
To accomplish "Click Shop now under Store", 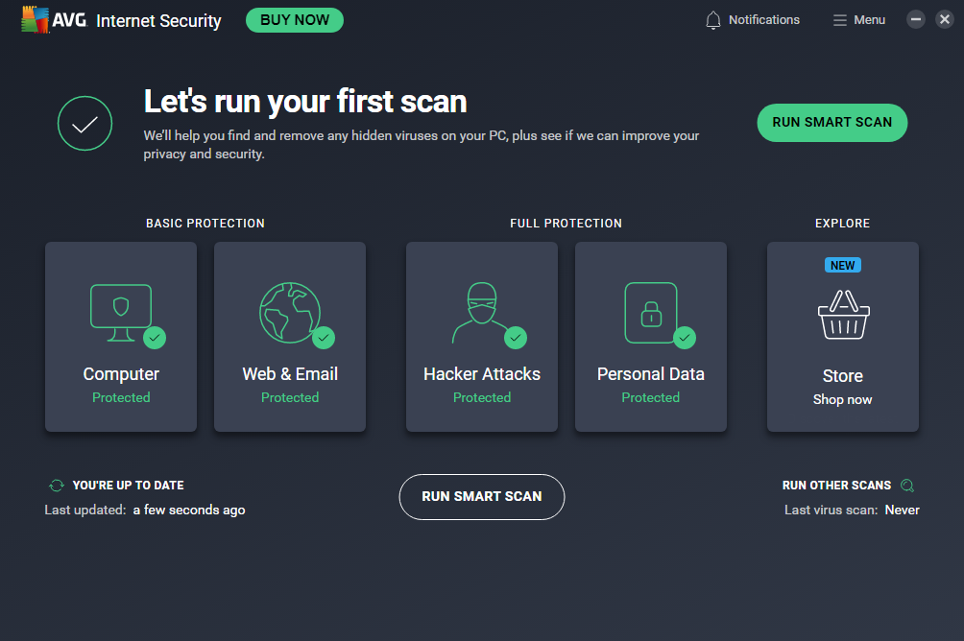I will tap(843, 399).
